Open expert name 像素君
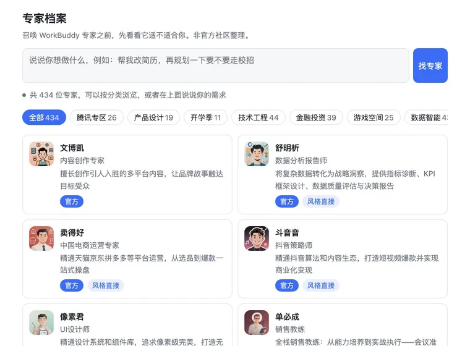 72,316
